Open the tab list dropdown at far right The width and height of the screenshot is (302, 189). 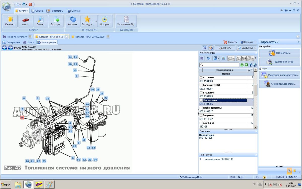tap(298, 37)
